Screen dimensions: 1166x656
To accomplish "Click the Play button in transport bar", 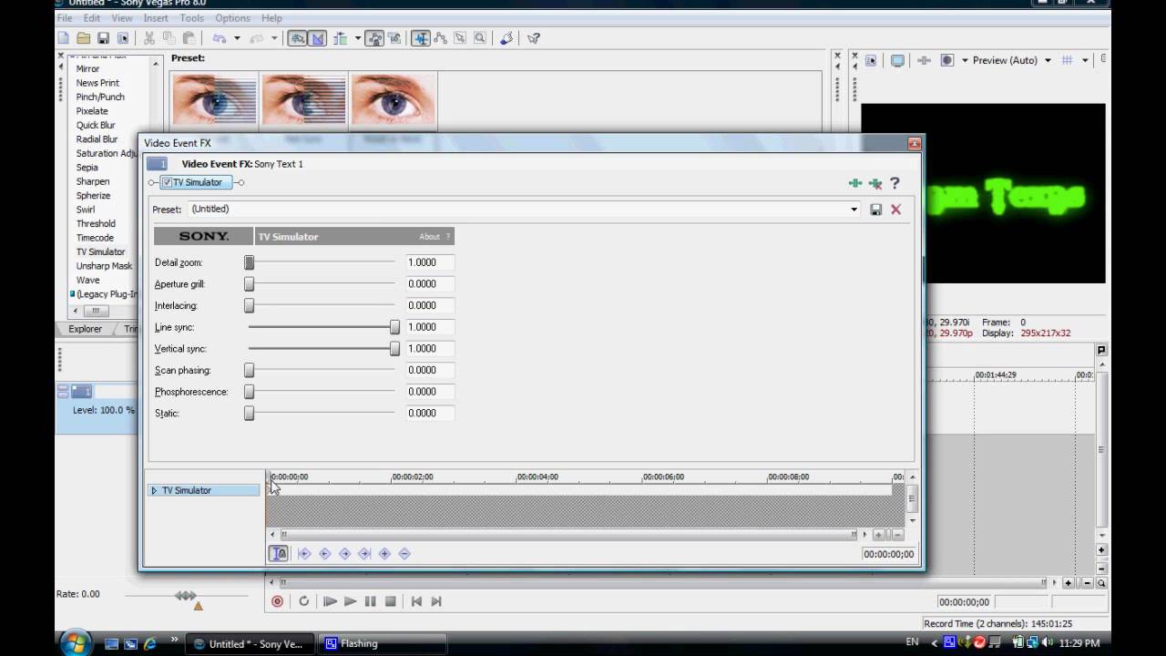I will (x=350, y=601).
